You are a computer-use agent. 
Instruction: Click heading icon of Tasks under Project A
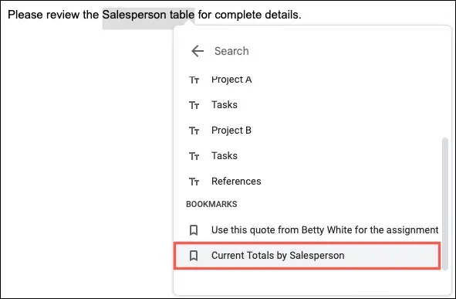194,105
